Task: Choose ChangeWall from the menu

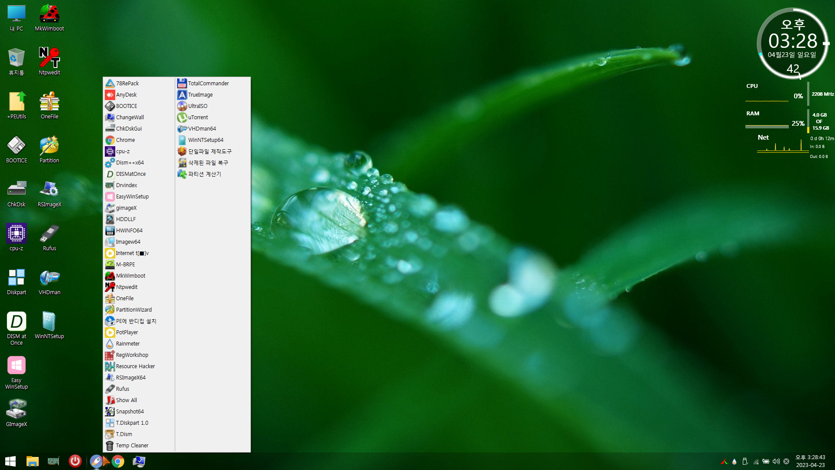Action: pos(139,117)
